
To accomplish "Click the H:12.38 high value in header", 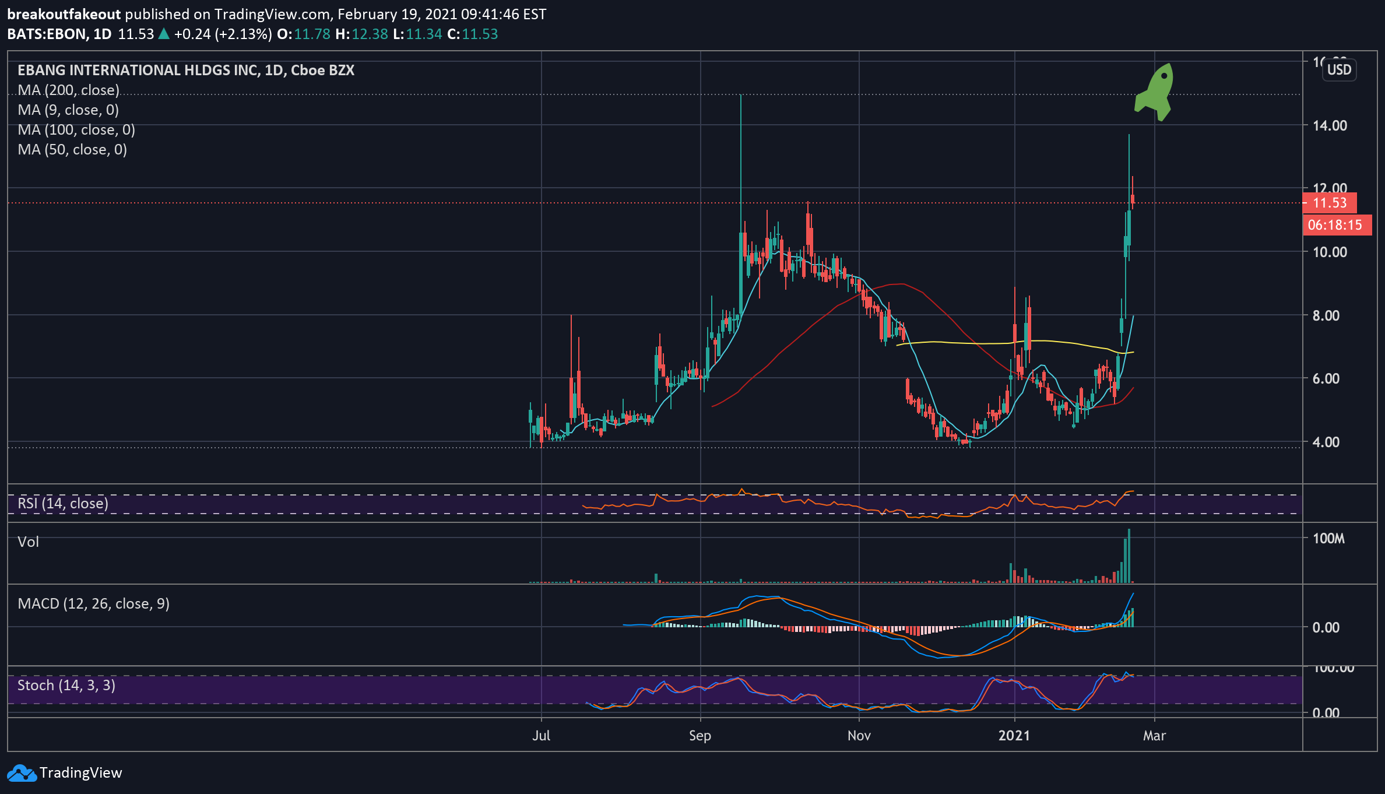I will point(361,34).
